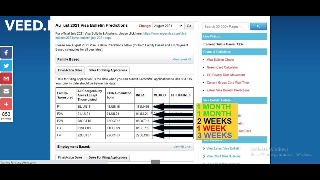This screenshot has width=320, height=180.
Task: Click chevron beside View Latest Visa Bulletin
Action: pyautogui.click(x=204, y=148)
